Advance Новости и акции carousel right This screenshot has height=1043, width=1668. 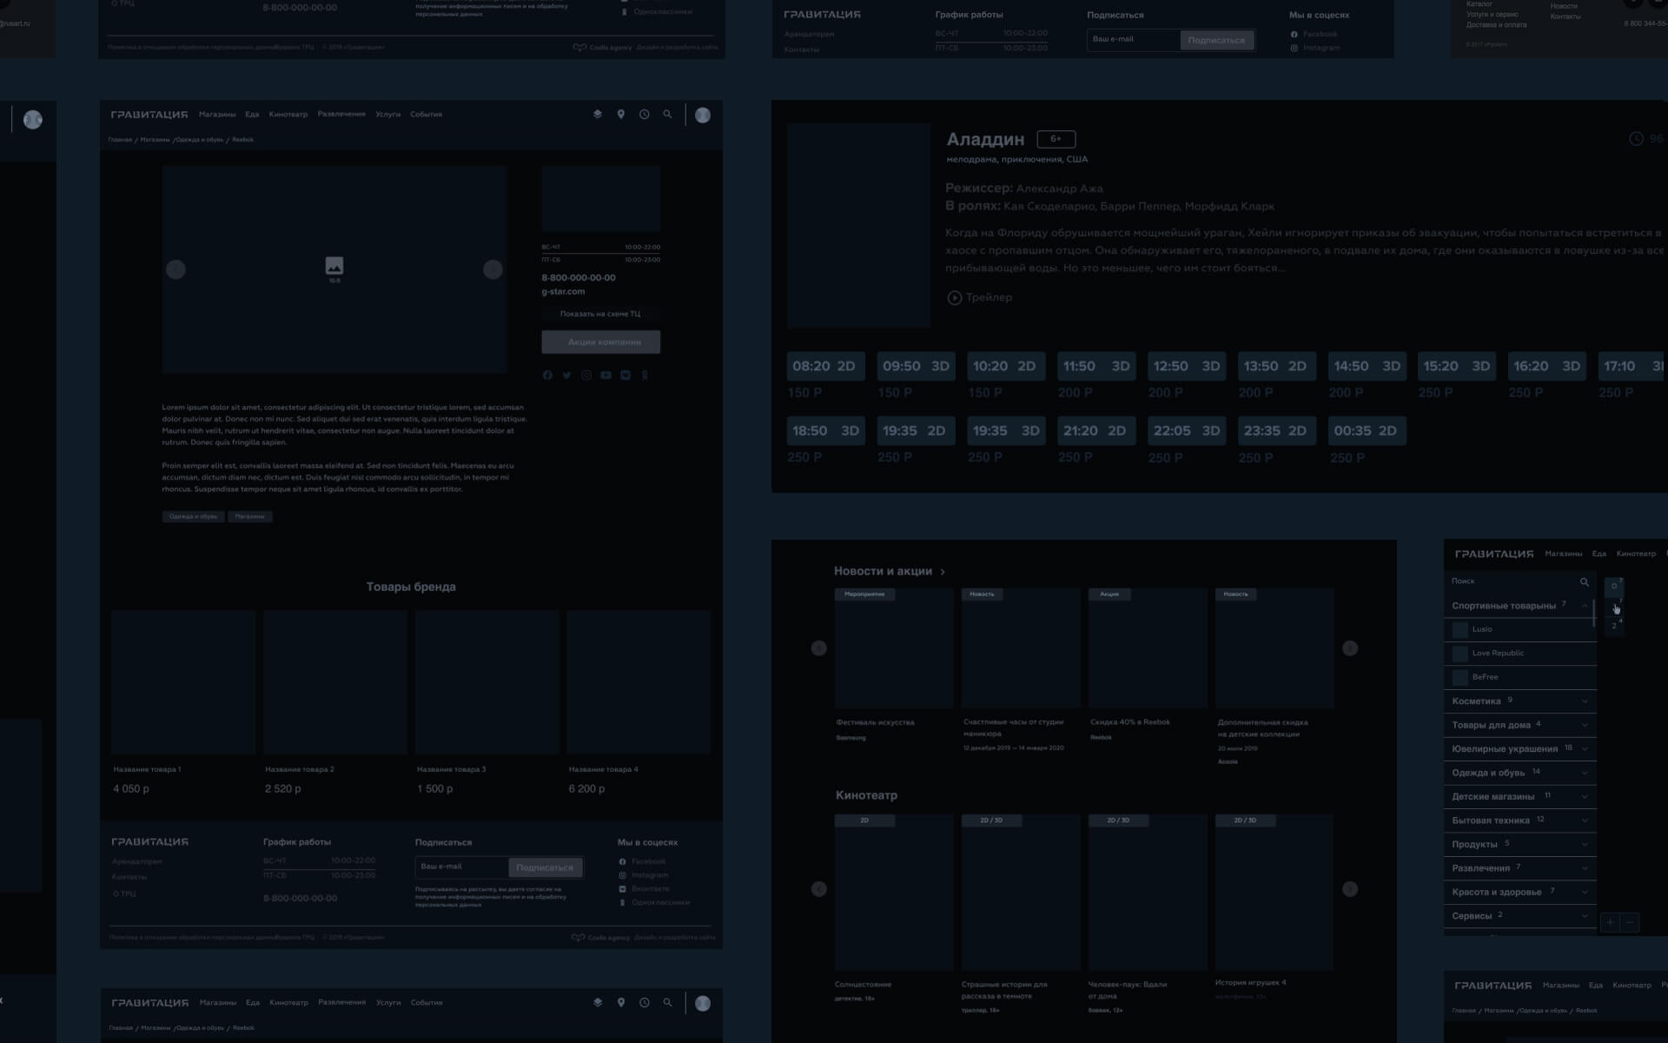[1350, 648]
